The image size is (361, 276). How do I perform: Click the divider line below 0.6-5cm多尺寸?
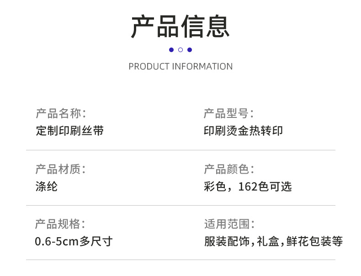180,260
